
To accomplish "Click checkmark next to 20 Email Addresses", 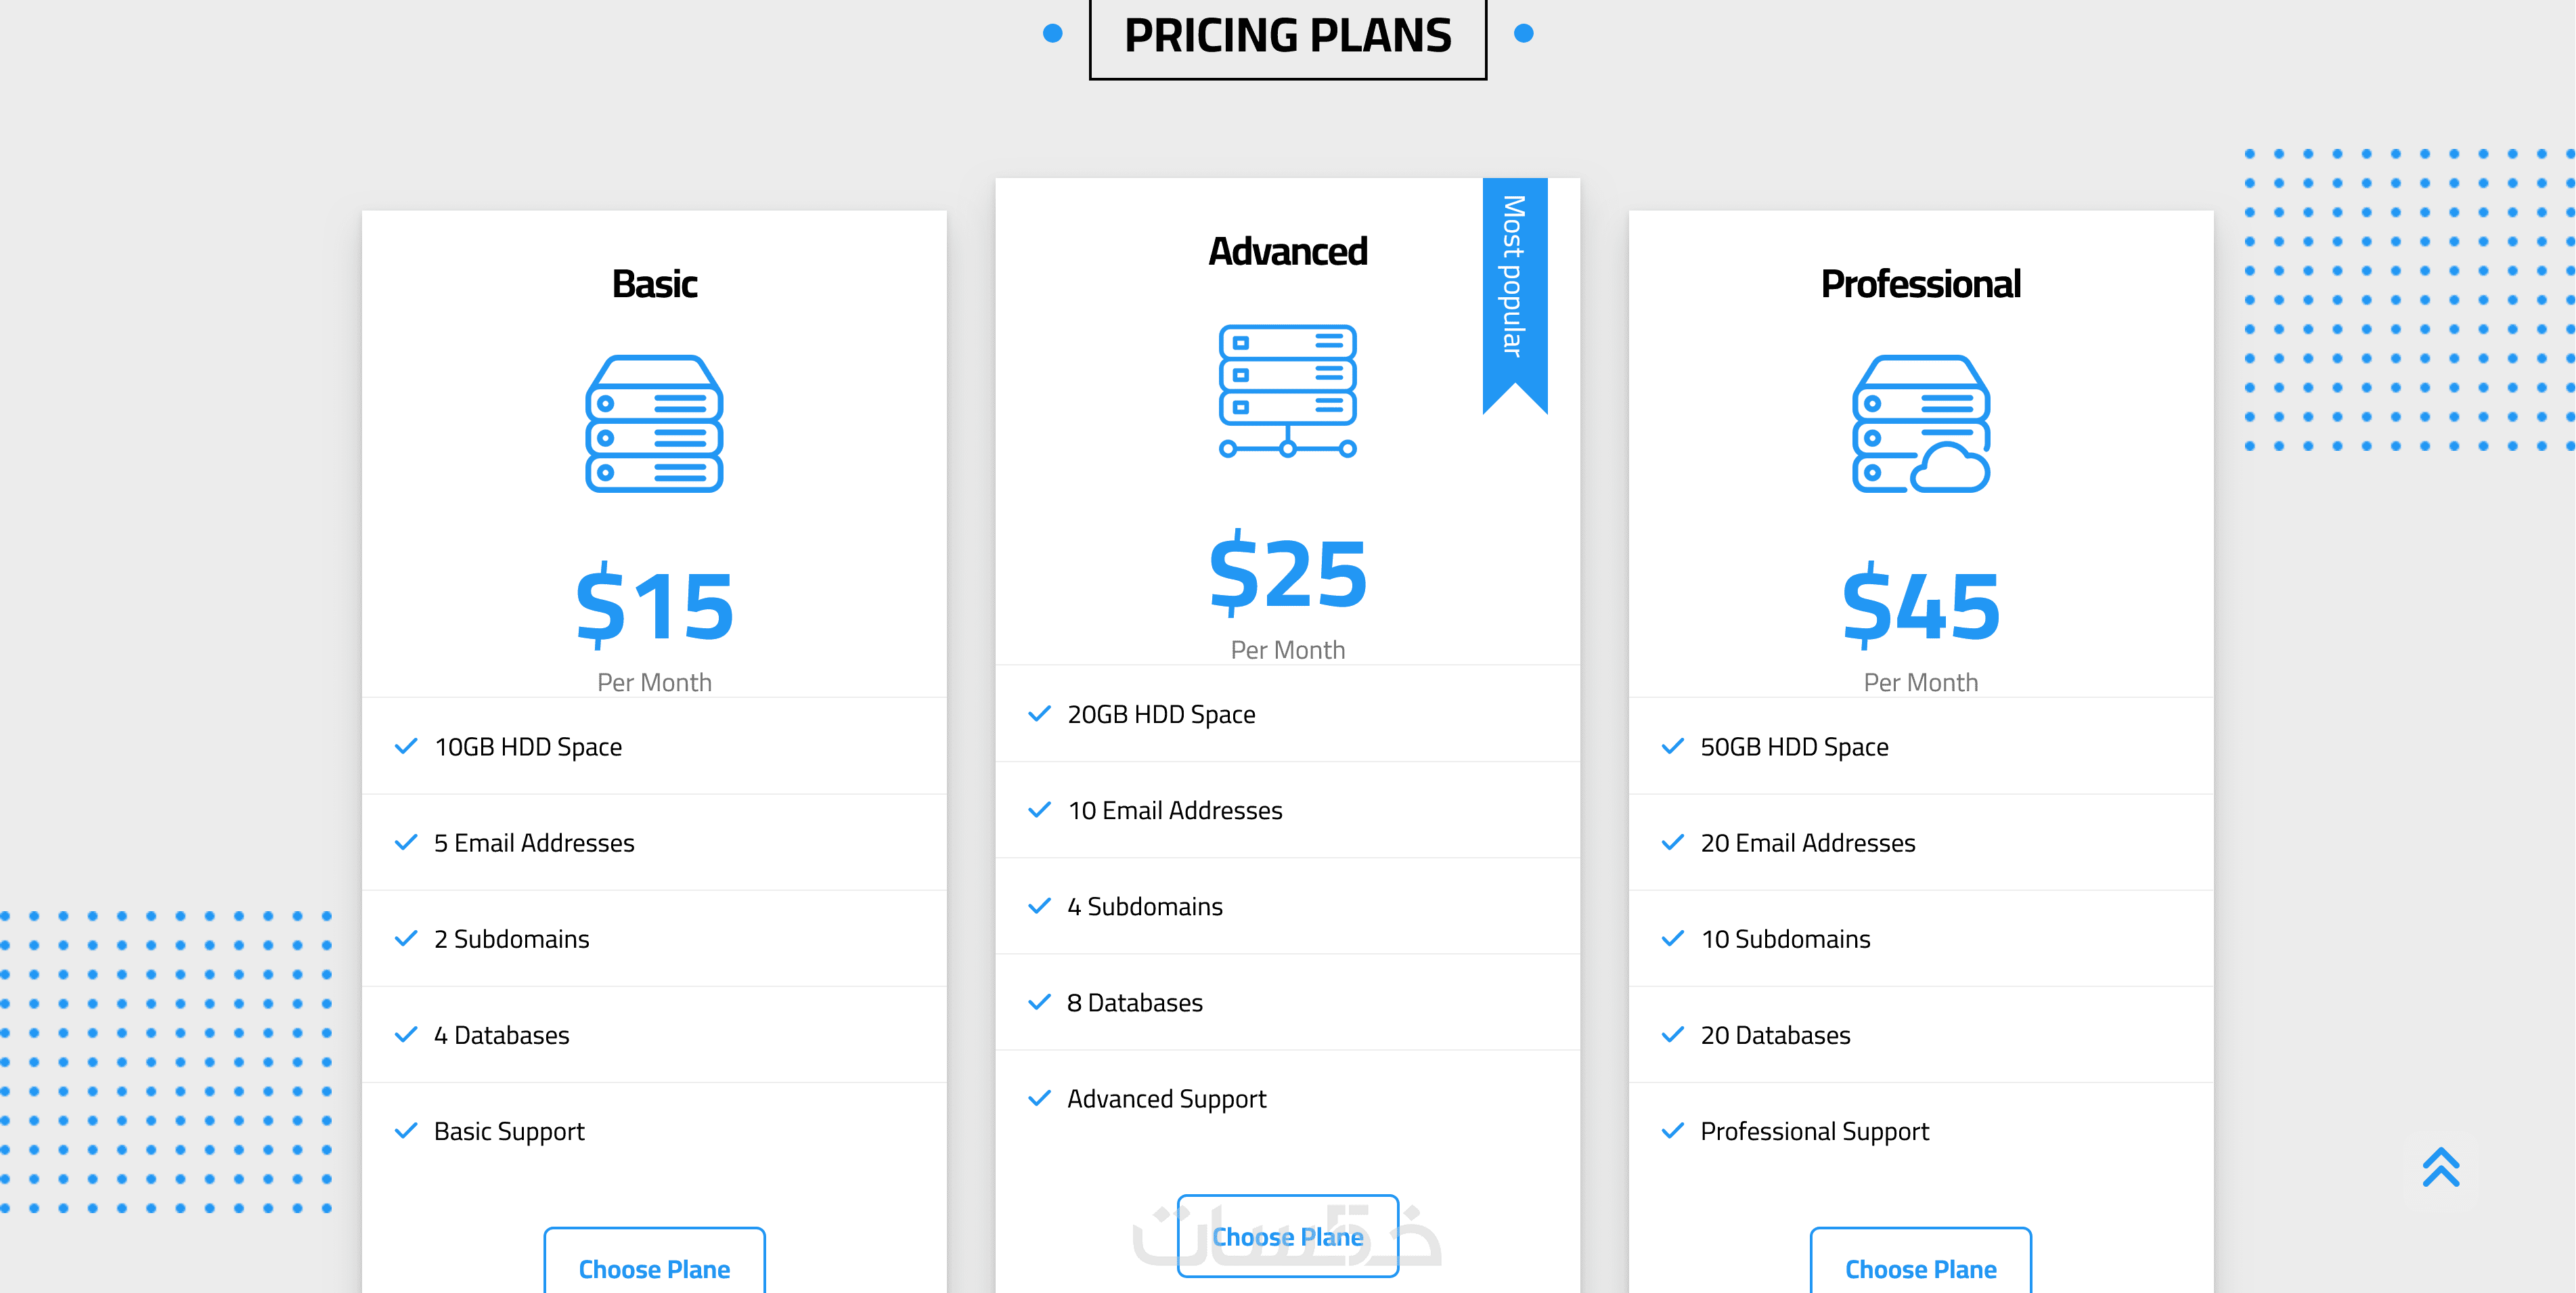I will [x=1672, y=843].
